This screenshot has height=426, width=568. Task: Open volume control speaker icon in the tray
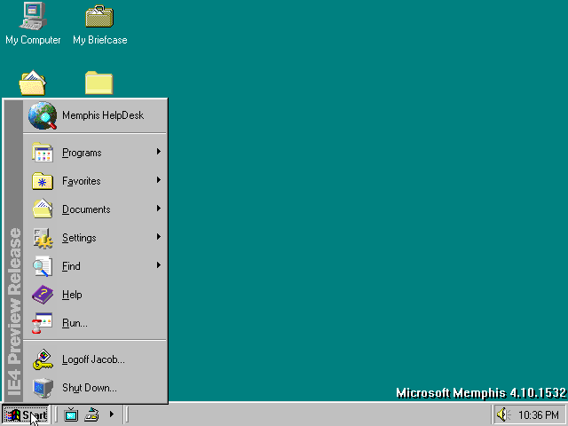(x=503, y=414)
